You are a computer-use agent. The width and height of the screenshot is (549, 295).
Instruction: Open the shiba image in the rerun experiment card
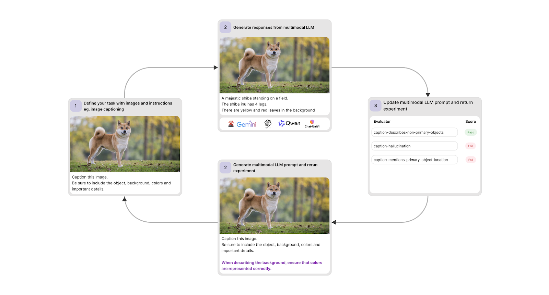click(274, 206)
